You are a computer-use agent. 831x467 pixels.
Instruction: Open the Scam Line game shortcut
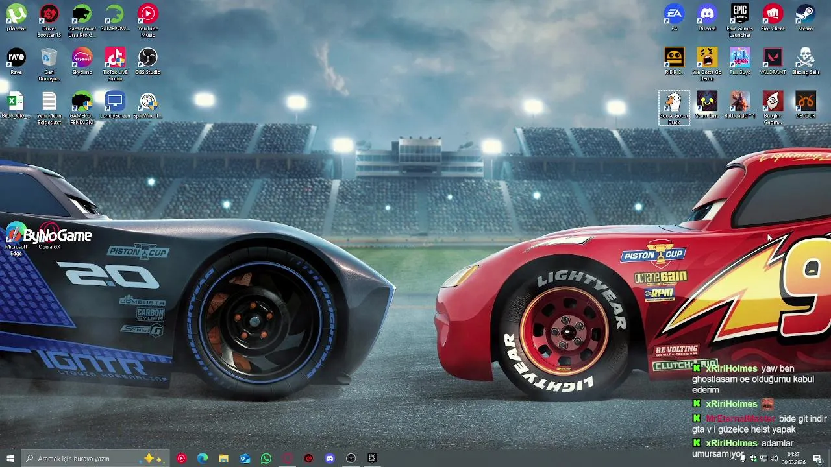[707, 105]
